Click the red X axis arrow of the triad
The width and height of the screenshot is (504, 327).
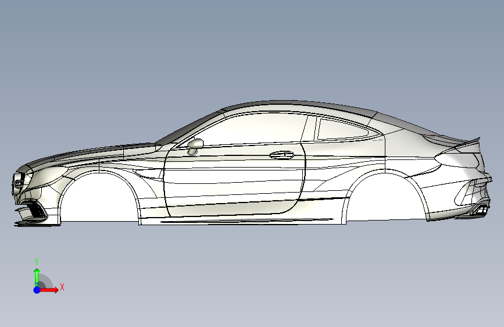49,290
